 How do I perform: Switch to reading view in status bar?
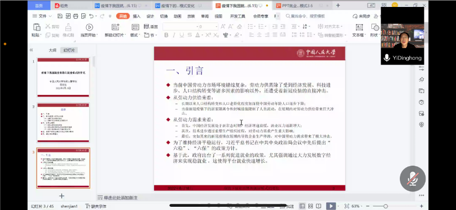pyautogui.click(x=318, y=206)
